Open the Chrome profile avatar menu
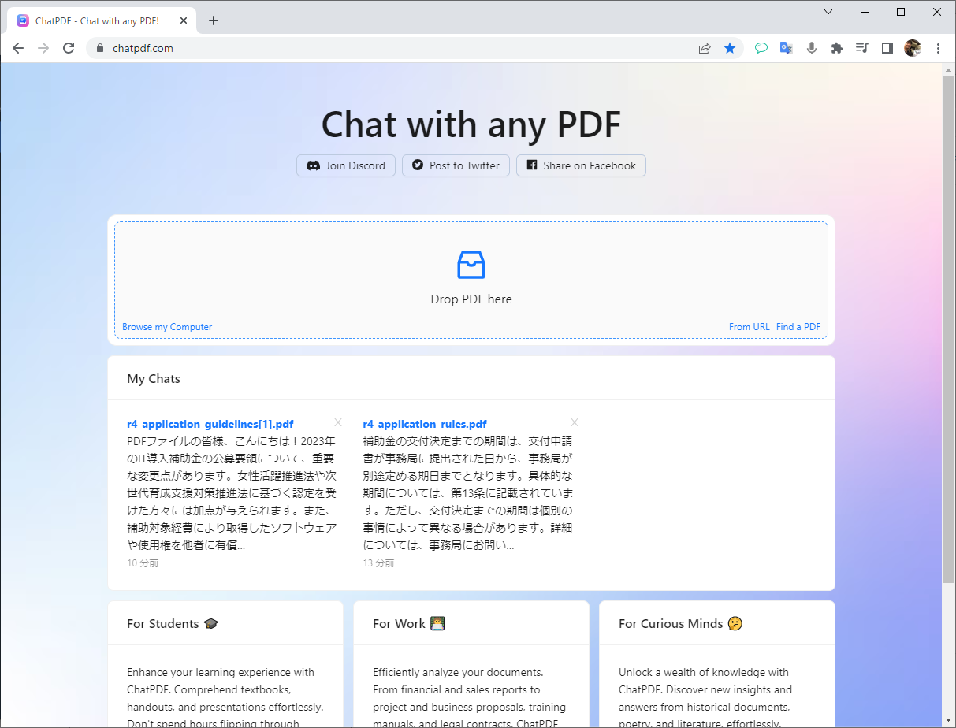The width and height of the screenshot is (956, 728). tap(913, 48)
